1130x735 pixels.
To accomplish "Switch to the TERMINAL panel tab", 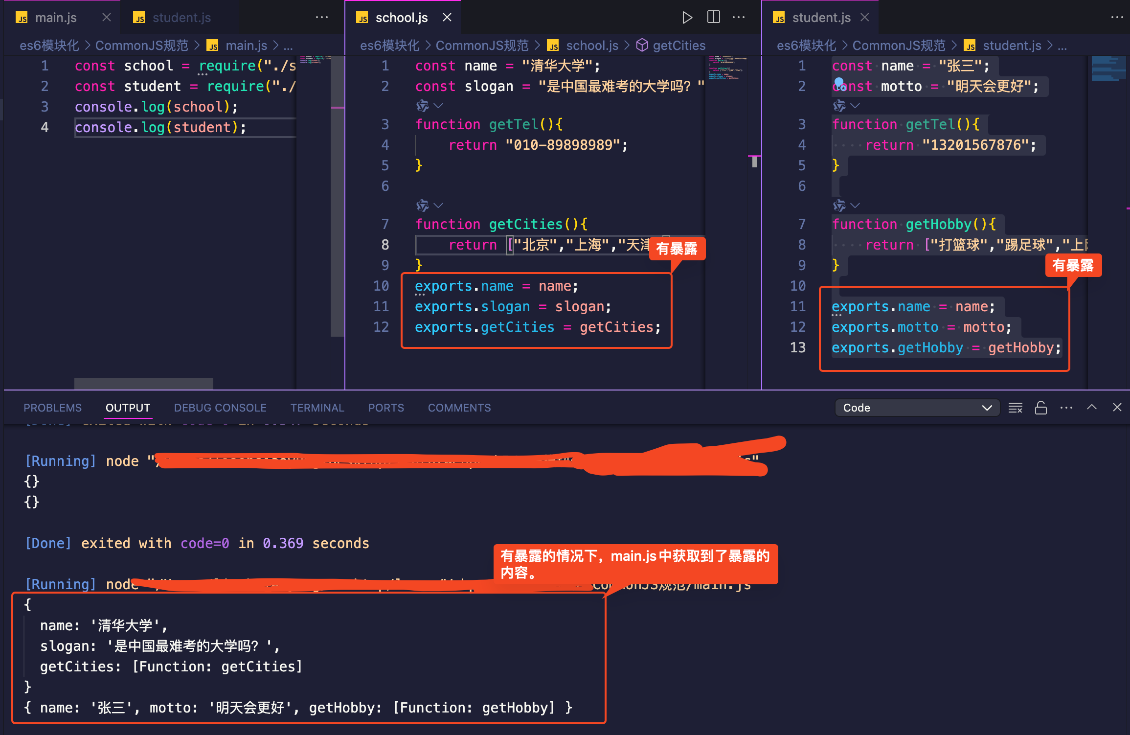I will (317, 408).
